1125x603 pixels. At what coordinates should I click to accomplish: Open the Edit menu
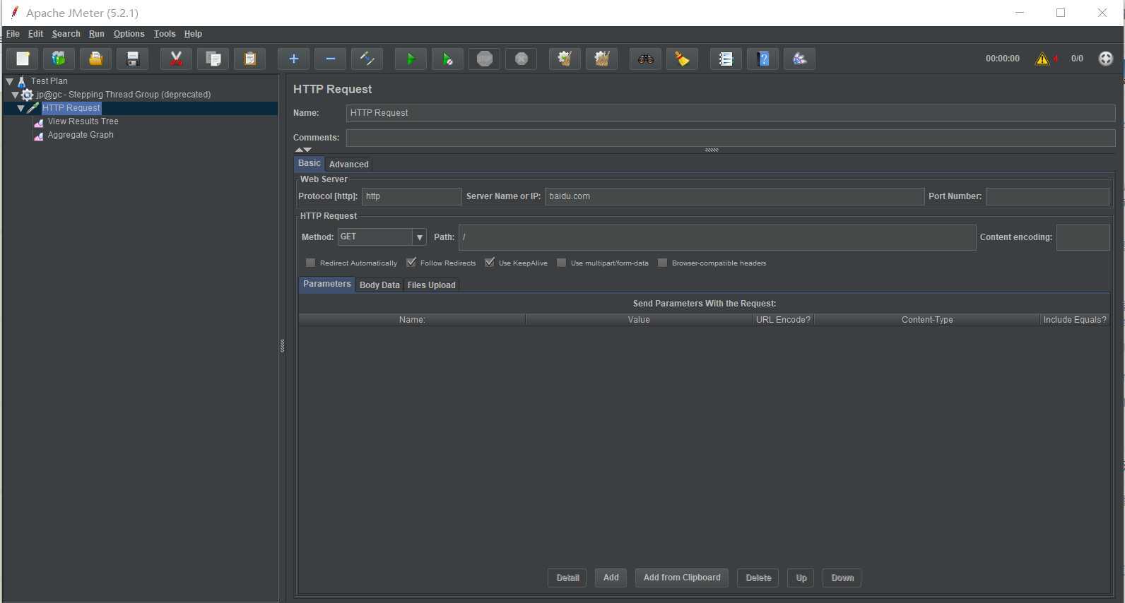(35, 34)
